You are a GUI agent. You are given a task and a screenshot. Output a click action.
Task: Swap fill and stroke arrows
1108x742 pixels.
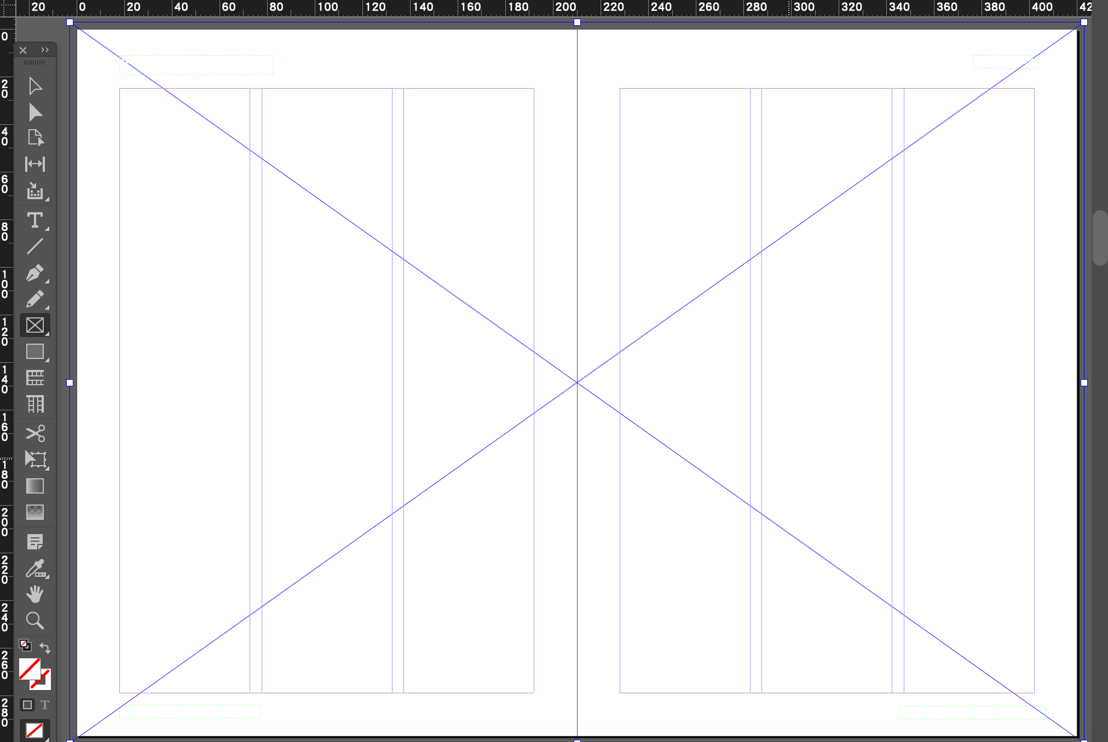click(x=45, y=648)
